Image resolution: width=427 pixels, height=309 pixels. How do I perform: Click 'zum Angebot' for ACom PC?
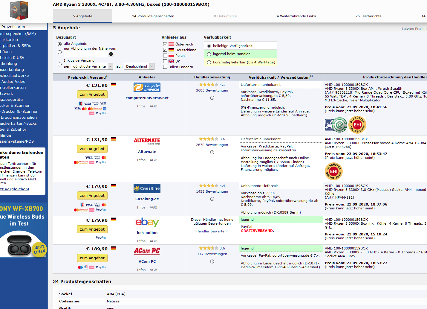coord(92,258)
